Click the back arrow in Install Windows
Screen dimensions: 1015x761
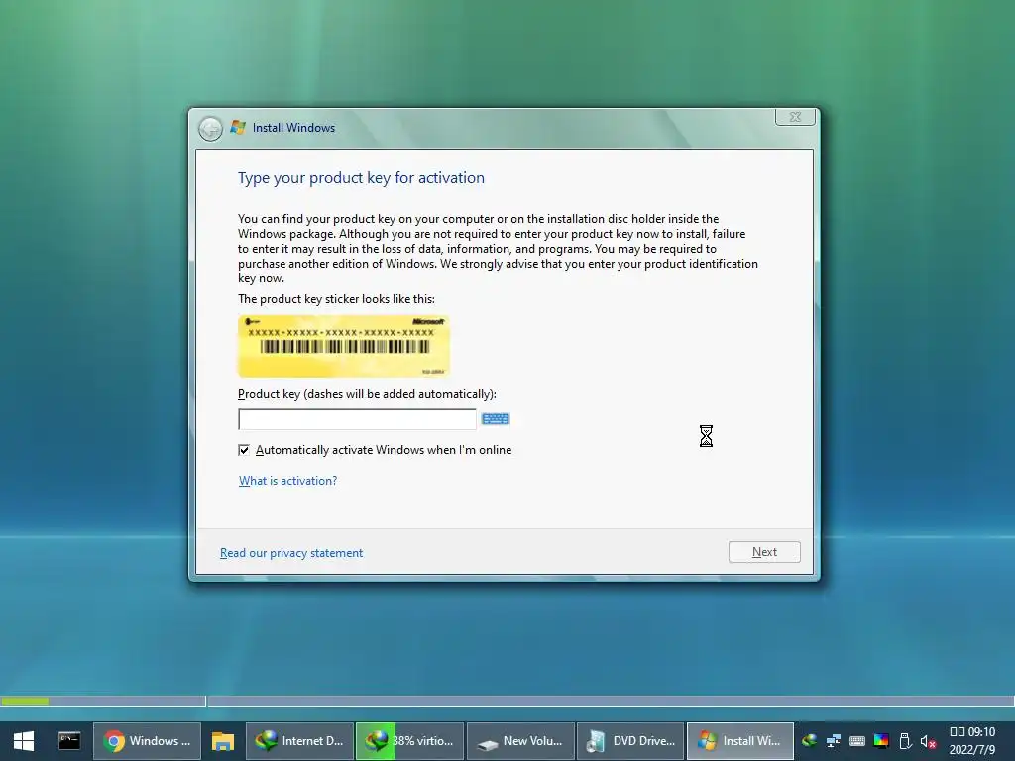(210, 128)
